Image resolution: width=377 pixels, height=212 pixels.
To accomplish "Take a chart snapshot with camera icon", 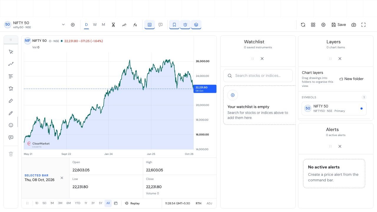I will 354,25.
